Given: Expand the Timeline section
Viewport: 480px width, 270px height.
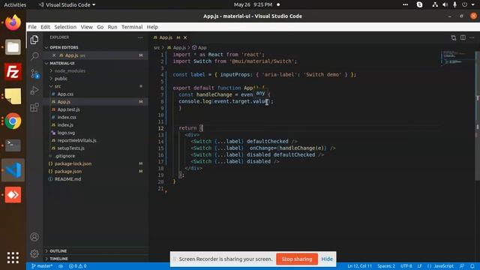Looking at the screenshot, I should pyautogui.click(x=58, y=259).
